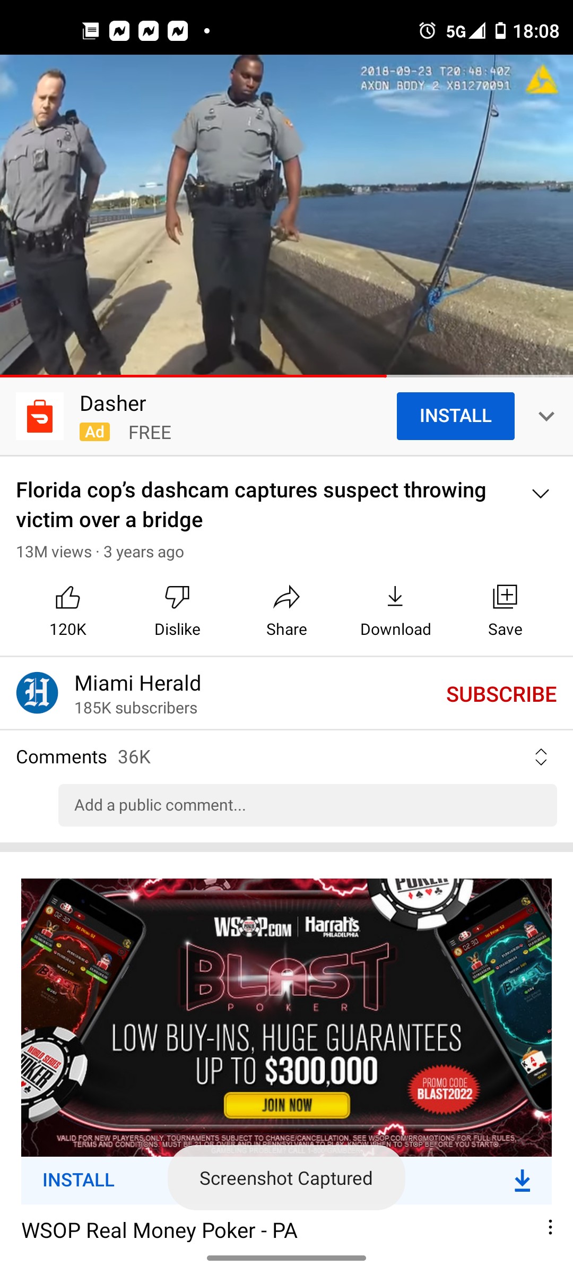Image resolution: width=573 pixels, height=1274 pixels.
Task: Tap the thumbs-up like icon
Action: (x=68, y=597)
